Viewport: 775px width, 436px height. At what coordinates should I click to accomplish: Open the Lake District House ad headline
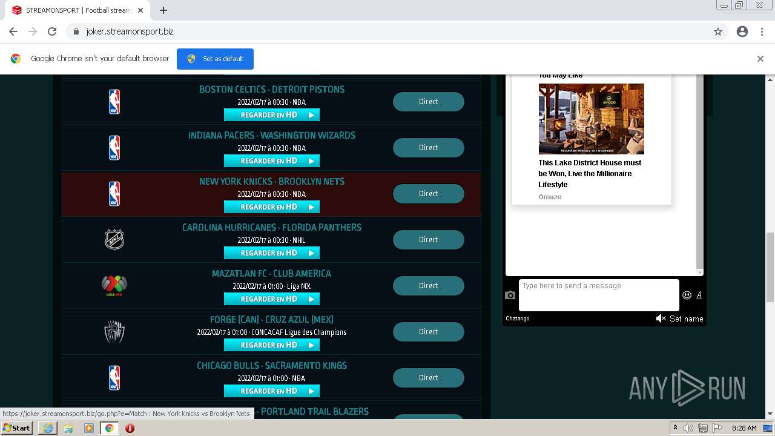590,174
